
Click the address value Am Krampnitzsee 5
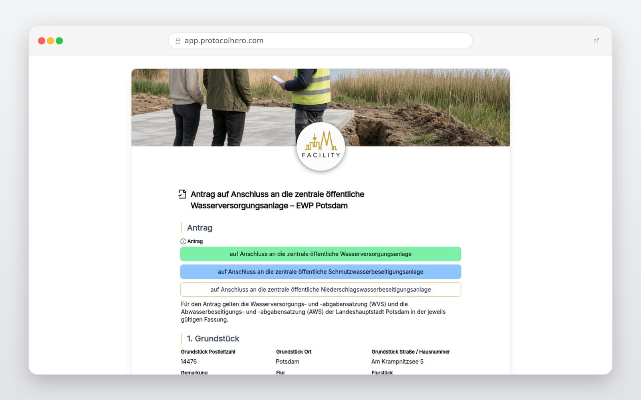(x=397, y=362)
